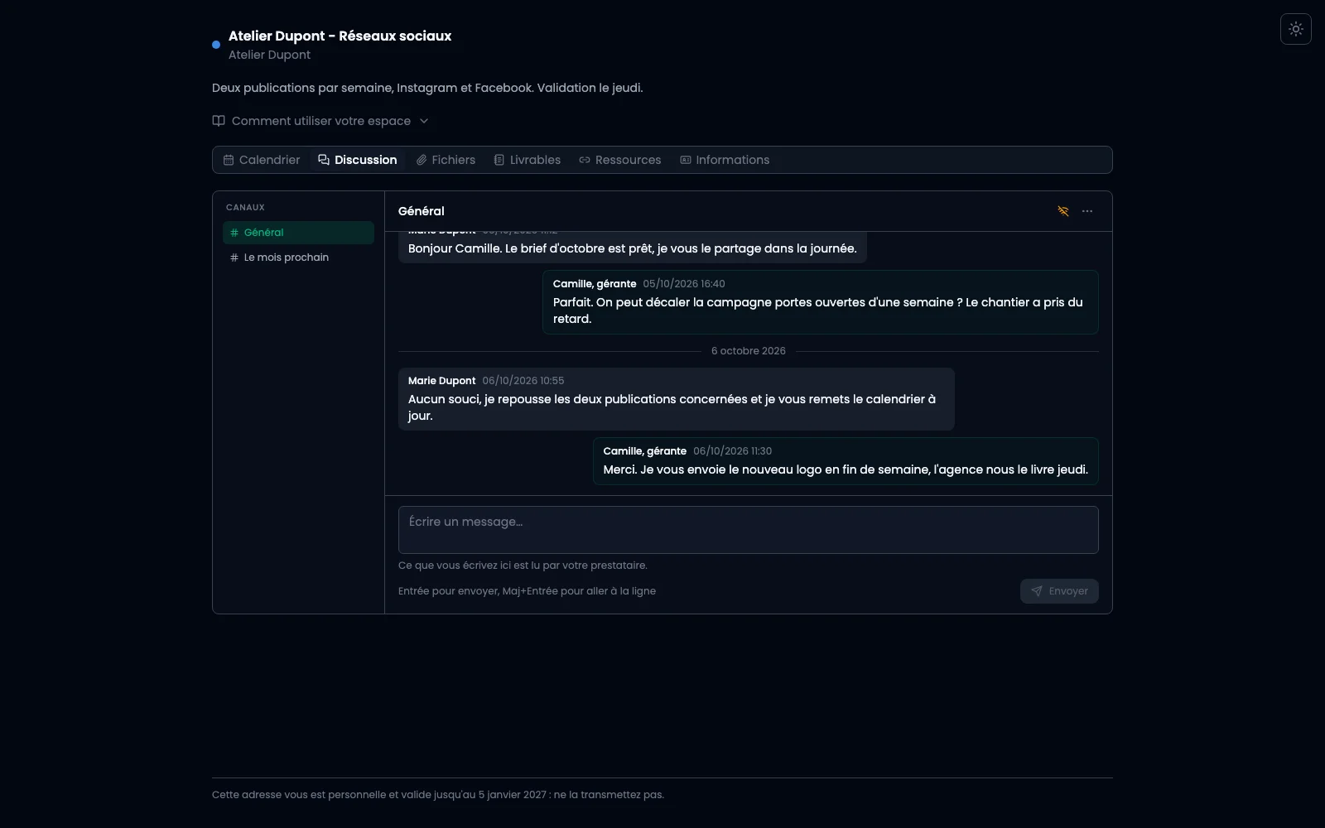Click the book icon beside usage guide
This screenshot has width=1325, height=828.
tap(219, 121)
